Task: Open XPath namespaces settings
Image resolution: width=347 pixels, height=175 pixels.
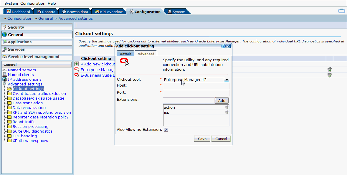Action: coord(30,141)
